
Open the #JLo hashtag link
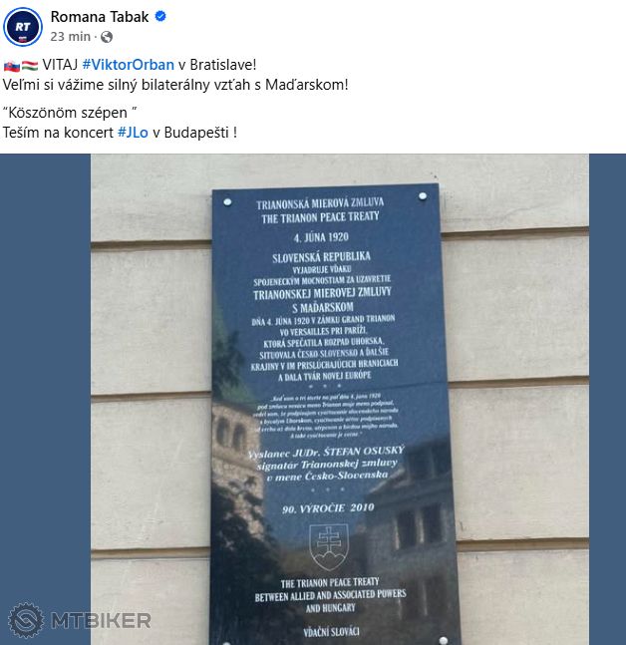pos(133,133)
